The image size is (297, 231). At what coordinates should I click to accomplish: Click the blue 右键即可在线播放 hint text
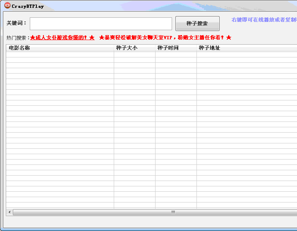(264, 20)
